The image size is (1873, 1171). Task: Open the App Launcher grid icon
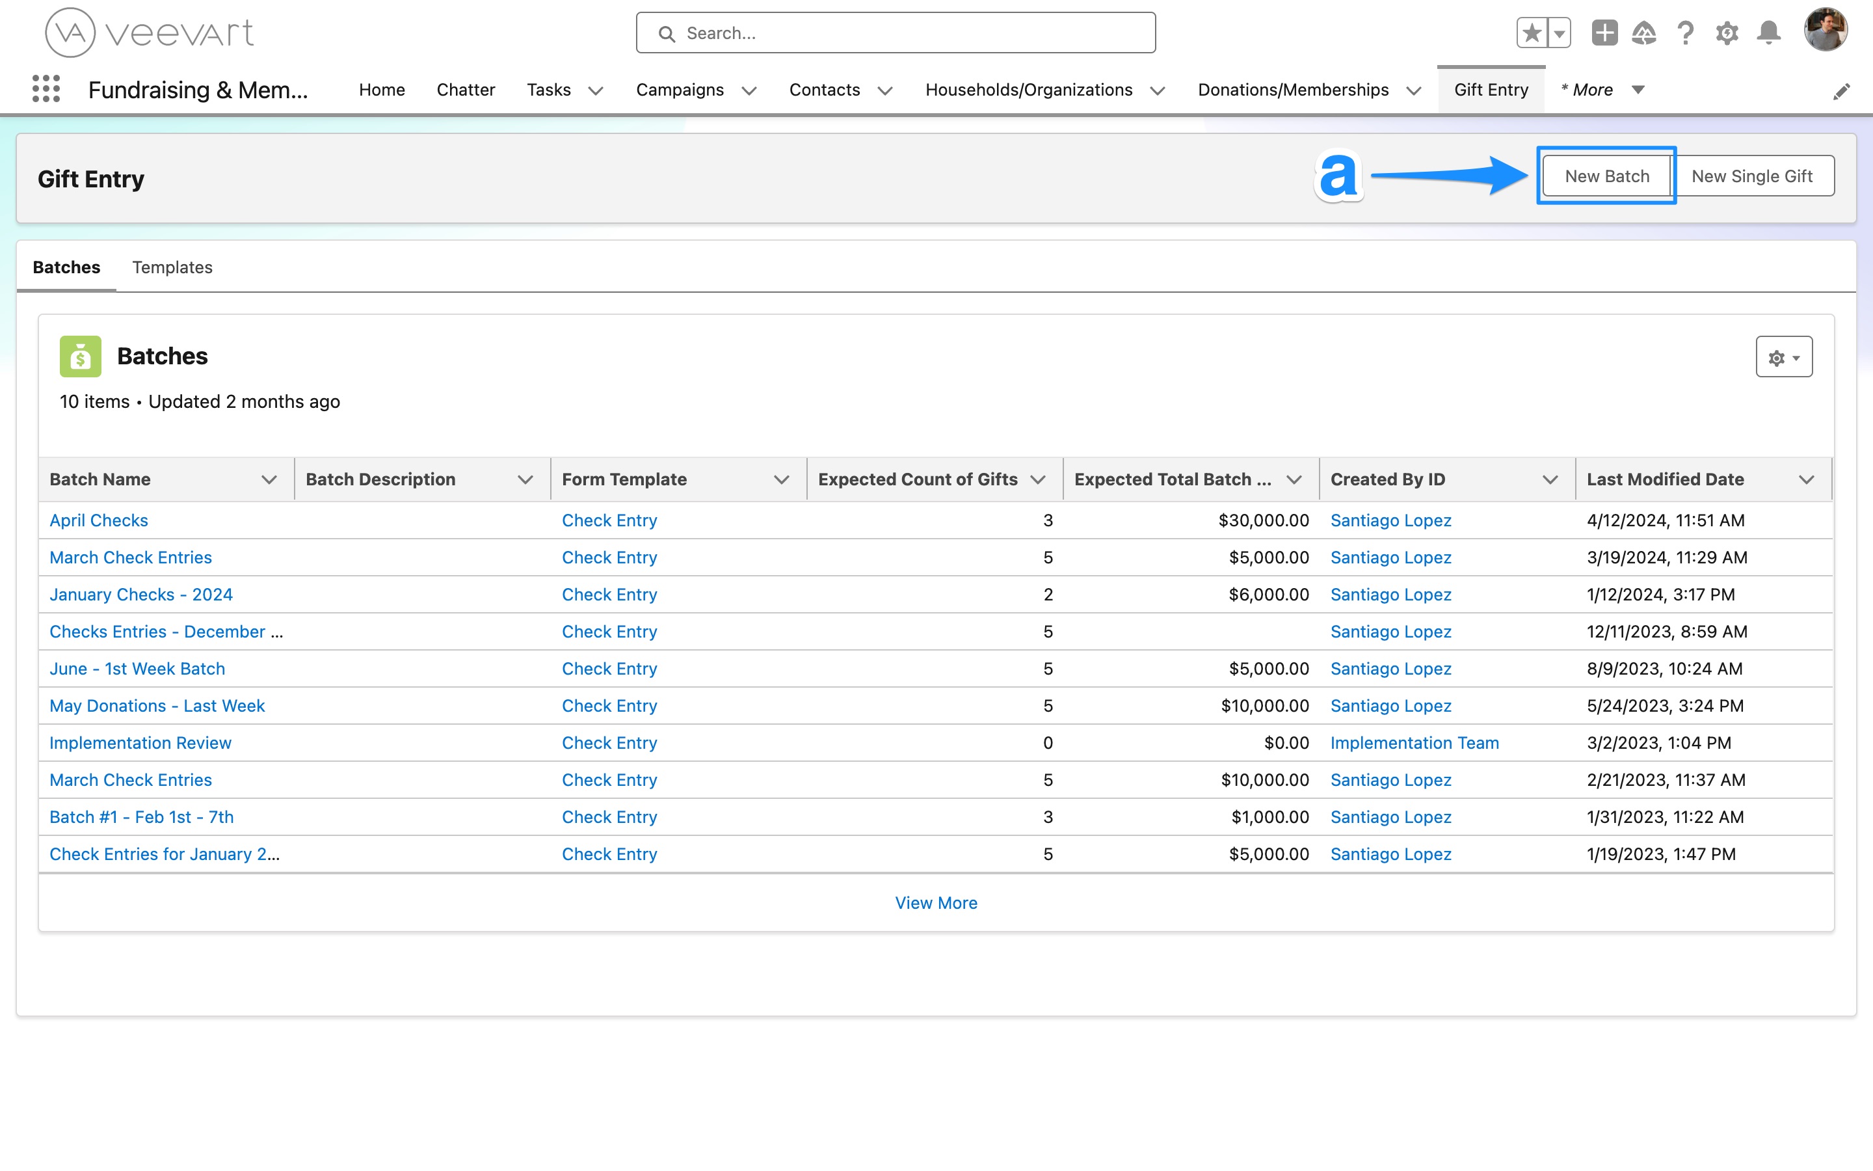[x=46, y=89]
